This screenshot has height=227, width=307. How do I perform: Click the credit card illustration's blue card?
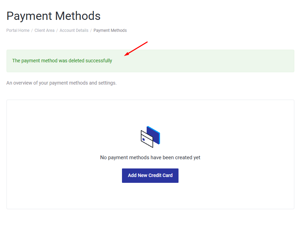click(x=155, y=134)
